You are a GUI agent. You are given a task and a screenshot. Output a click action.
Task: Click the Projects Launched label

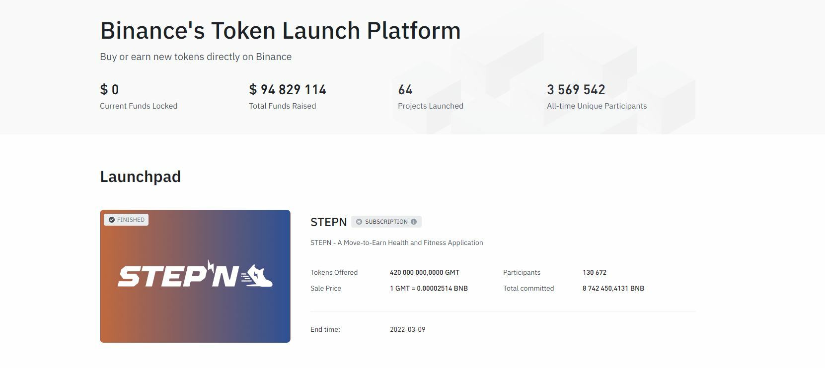[x=431, y=106]
